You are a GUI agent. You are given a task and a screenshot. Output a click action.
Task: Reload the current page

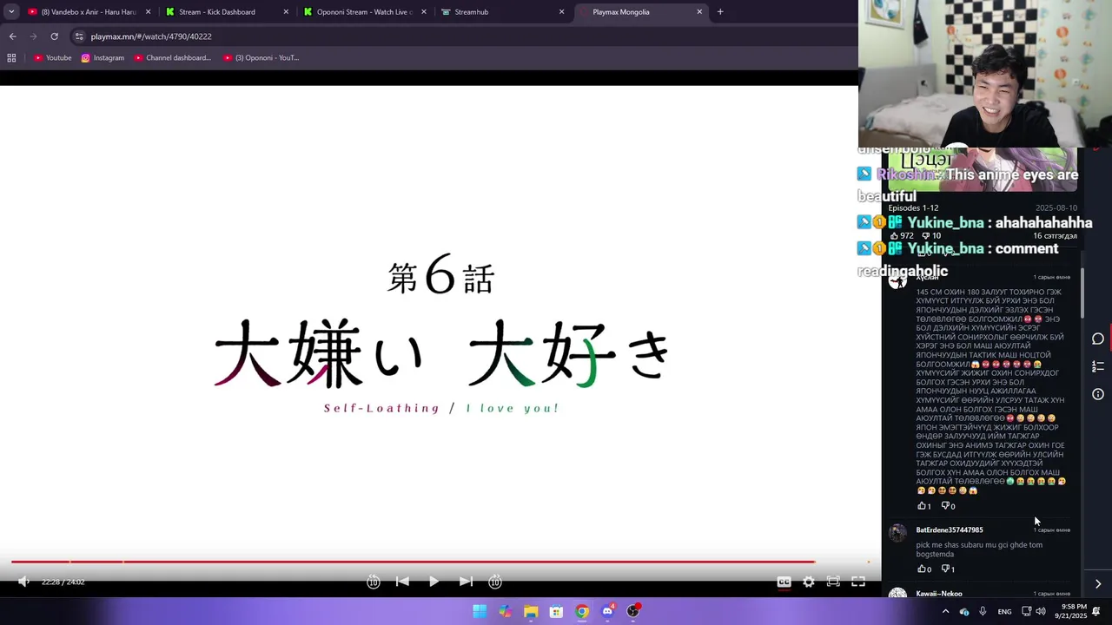click(x=54, y=36)
